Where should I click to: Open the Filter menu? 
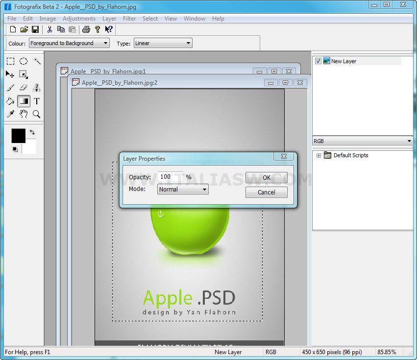(129, 19)
